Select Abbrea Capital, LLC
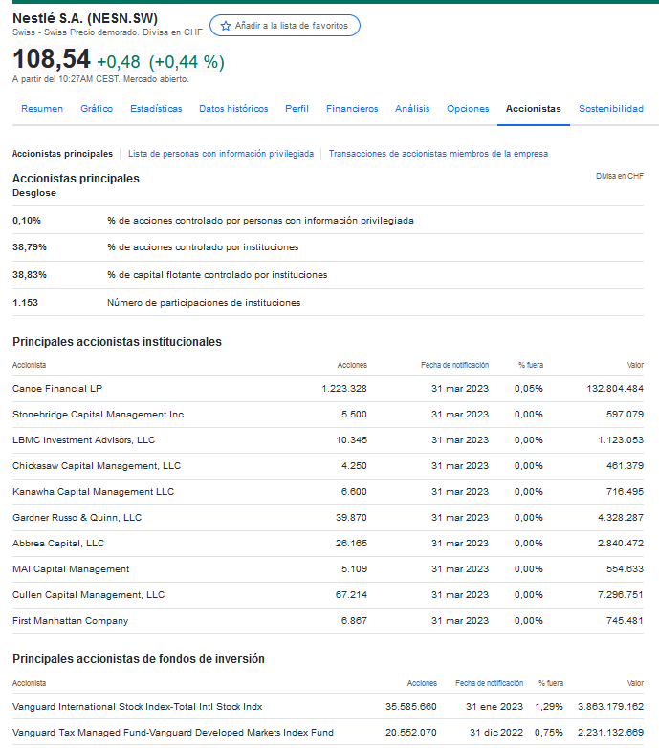 pos(58,543)
